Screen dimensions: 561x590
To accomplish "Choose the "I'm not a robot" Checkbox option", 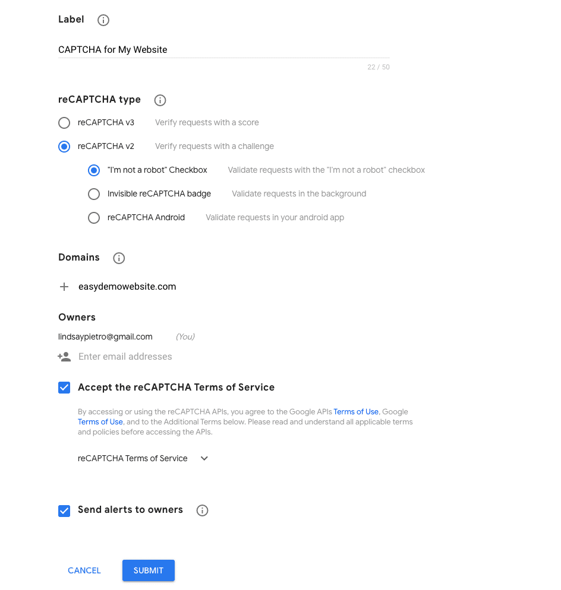I will pyautogui.click(x=94, y=170).
